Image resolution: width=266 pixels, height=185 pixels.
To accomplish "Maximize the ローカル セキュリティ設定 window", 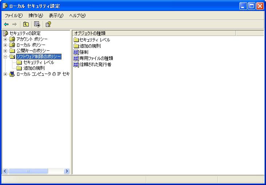I will pos(251,6).
